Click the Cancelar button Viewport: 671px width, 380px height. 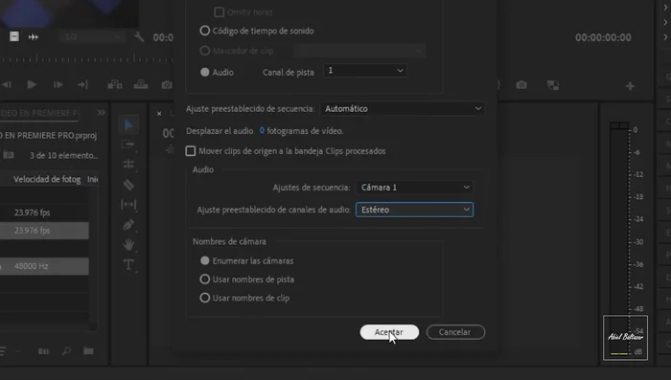pyautogui.click(x=455, y=332)
